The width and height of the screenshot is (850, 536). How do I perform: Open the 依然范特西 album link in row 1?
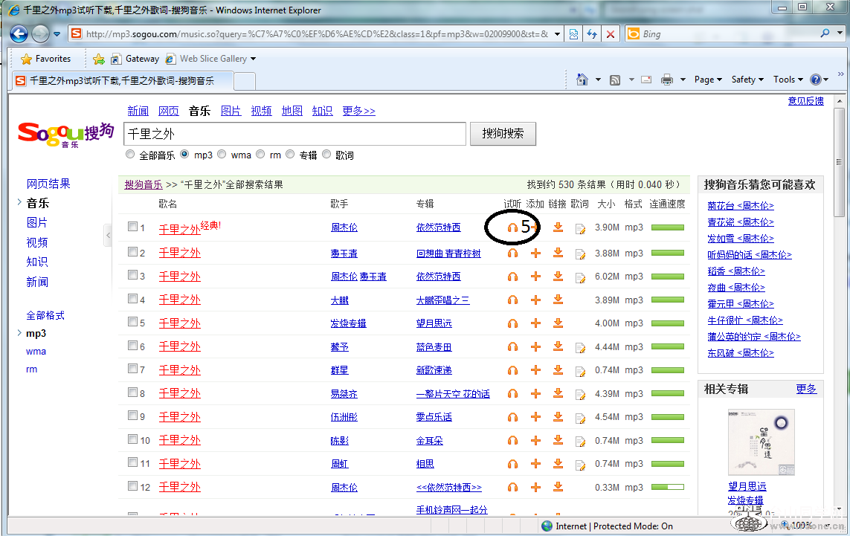coord(438,227)
